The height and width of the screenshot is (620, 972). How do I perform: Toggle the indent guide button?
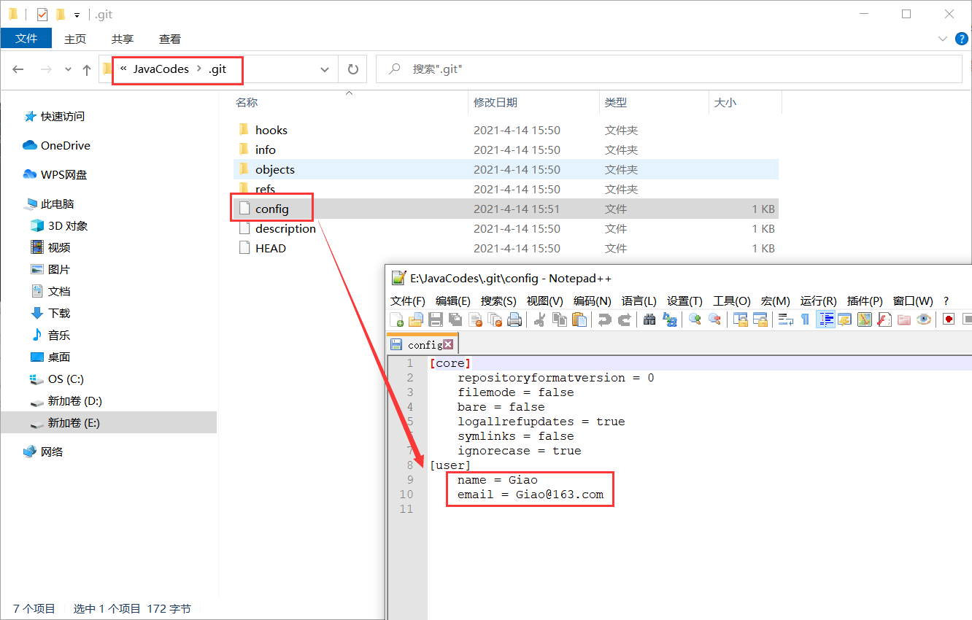[x=825, y=319]
